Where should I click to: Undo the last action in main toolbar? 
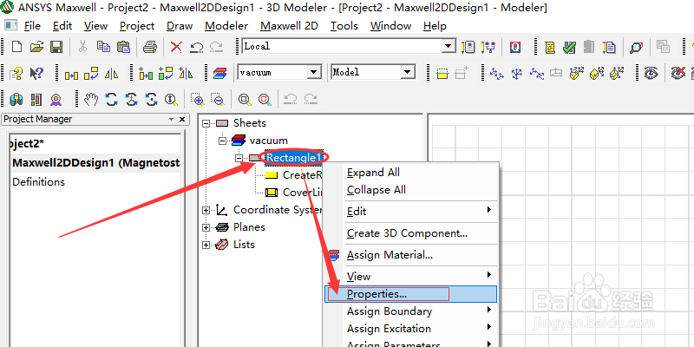click(197, 47)
